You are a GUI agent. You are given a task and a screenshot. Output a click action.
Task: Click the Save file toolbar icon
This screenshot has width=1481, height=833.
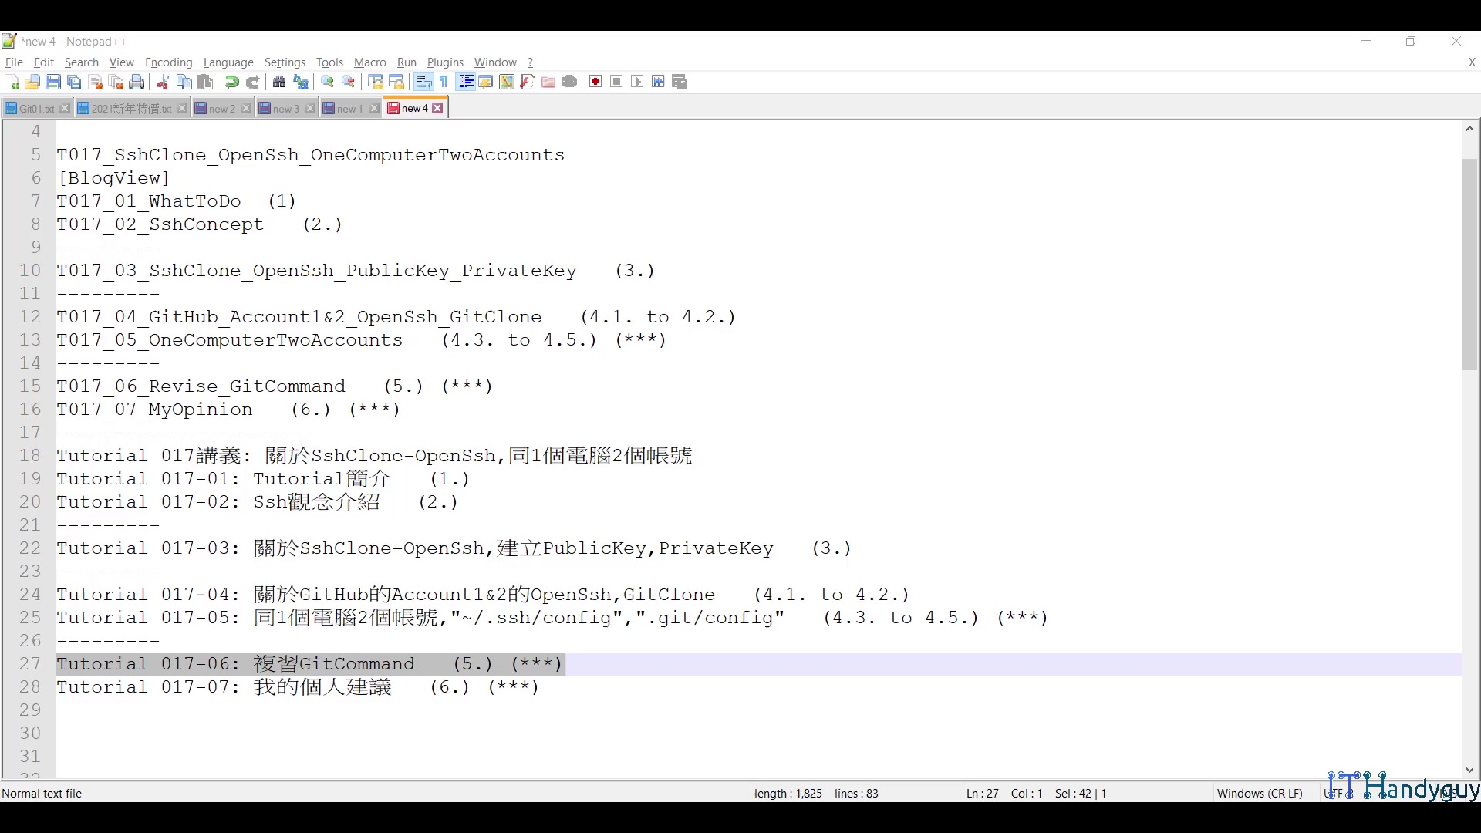point(53,82)
